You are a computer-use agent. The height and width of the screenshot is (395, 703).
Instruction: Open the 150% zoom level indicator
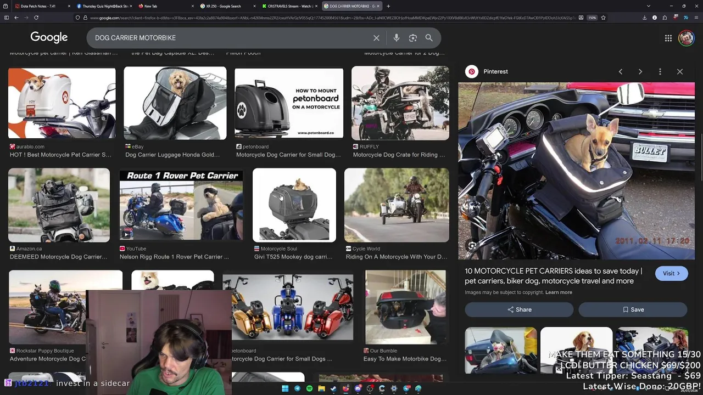click(x=592, y=18)
